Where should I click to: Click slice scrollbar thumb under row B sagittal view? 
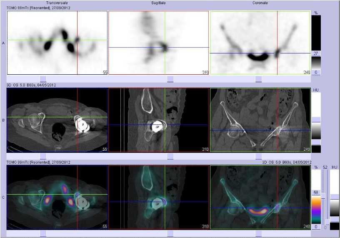170,156
